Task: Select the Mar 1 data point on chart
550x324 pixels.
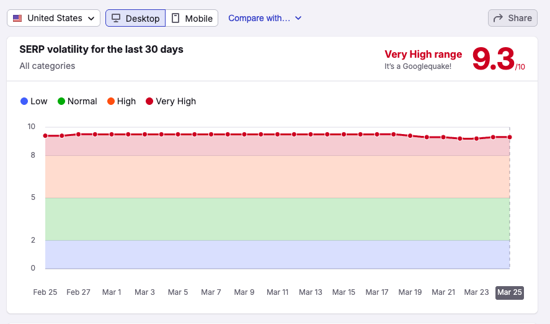Action: tap(112, 135)
